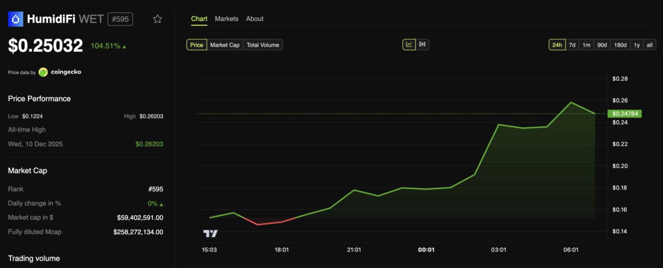
Task: Star HumidiFi as a favorite
Action: (158, 19)
